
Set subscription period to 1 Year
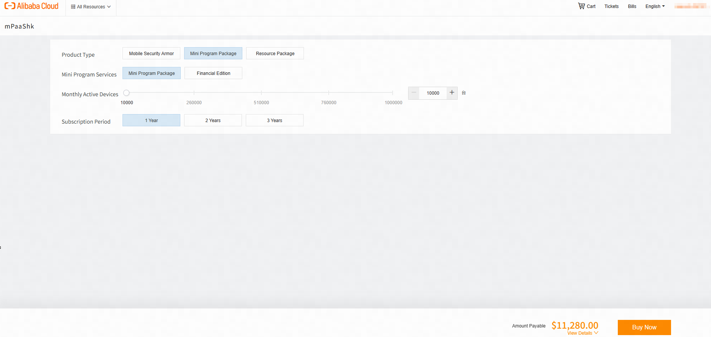pyautogui.click(x=151, y=120)
